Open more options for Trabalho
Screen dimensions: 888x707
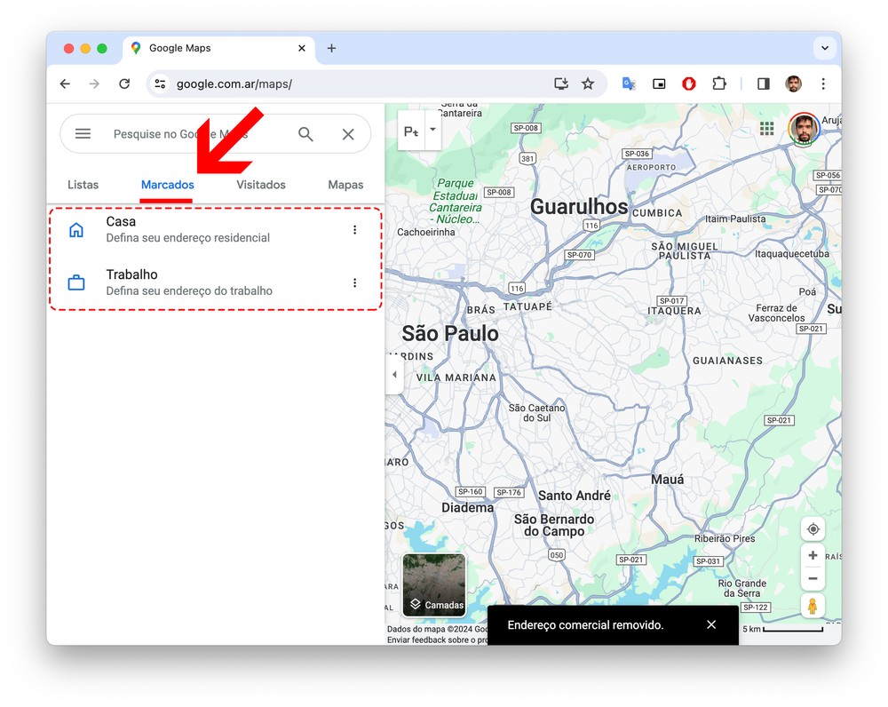(x=354, y=283)
